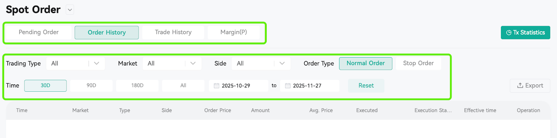
Task: Open the Tx Statistics panel
Action: [525, 32]
